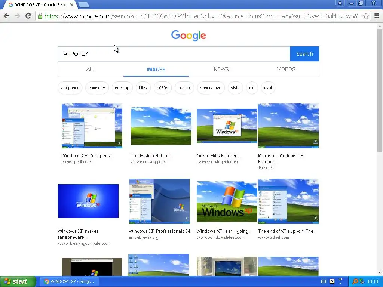Viewport: 383px width, 287px height.
Task: Open The History Behind image thumbnail
Action: (x=161, y=126)
